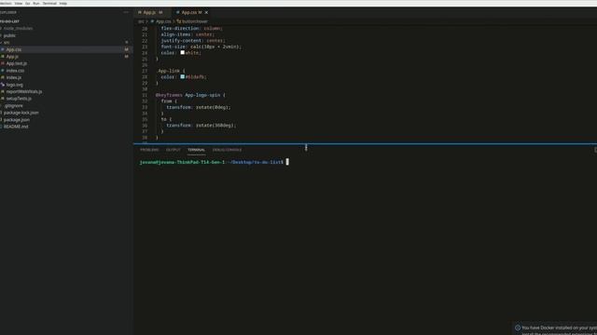
Task: Open the Go menu
Action: click(x=27, y=4)
